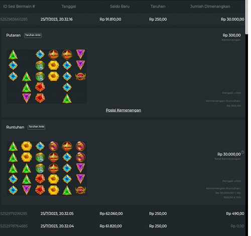This screenshot has height=236, width=251.
Task: Click the Runtuhan section title
Action: pyautogui.click(x=15, y=127)
